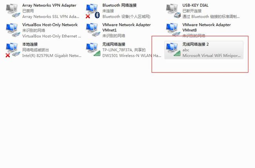Select the USB-KEY DIAL modem icon
This screenshot has height=168, width=255.
coord(173,11)
